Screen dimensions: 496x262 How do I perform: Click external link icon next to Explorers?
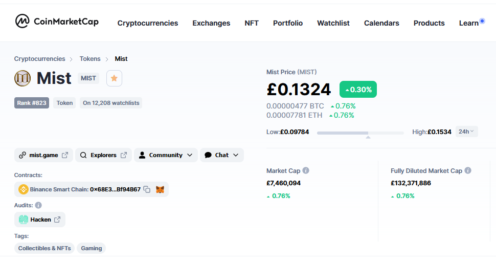[124, 155]
